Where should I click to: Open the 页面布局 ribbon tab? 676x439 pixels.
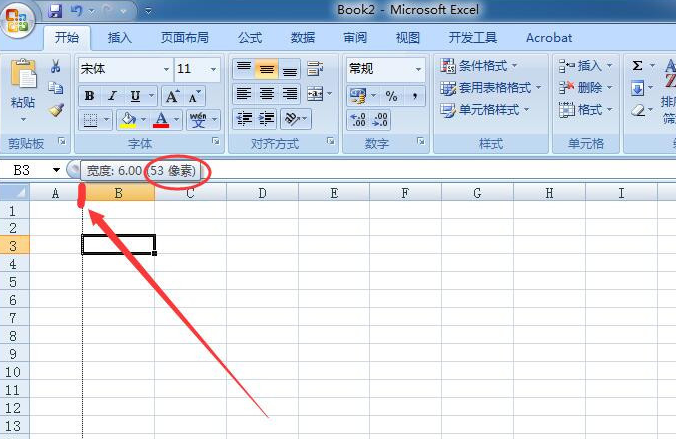185,38
